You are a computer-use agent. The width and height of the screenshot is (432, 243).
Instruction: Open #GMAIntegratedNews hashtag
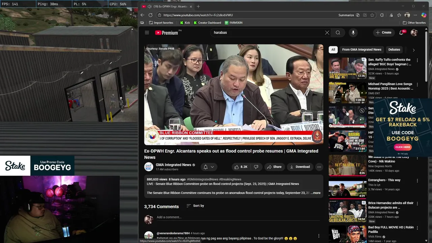(x=202, y=179)
